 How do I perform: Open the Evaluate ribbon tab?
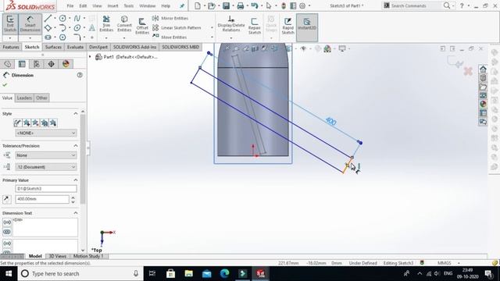click(75, 47)
